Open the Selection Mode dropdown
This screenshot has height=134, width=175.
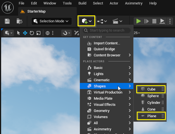point(52,21)
